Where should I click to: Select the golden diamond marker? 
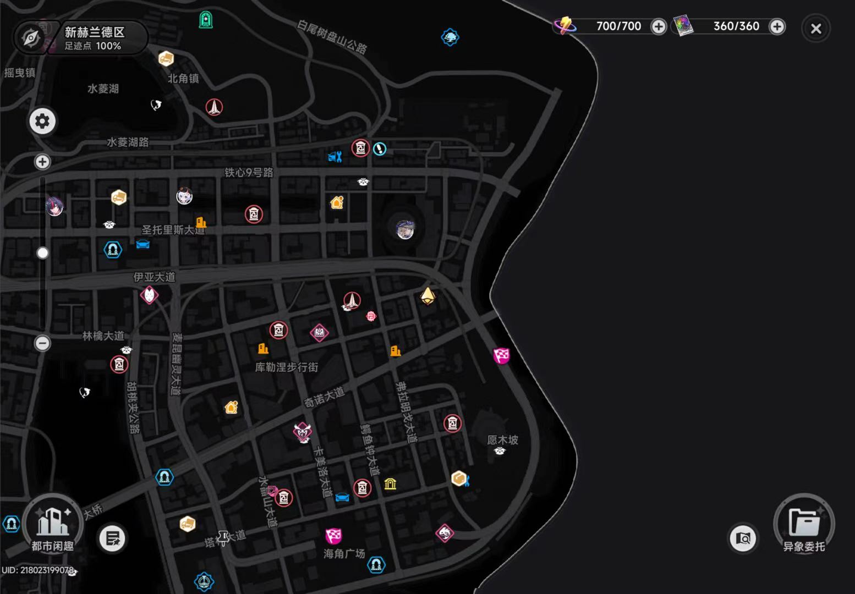[x=428, y=295]
